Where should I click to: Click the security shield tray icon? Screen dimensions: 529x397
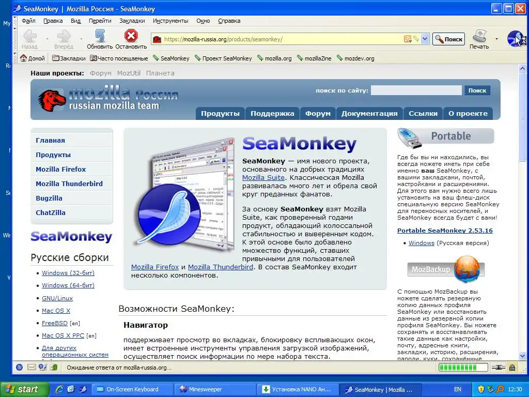(481, 389)
